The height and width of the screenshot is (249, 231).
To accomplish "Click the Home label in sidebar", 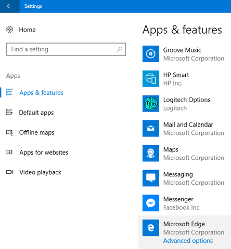I will (x=27, y=30).
